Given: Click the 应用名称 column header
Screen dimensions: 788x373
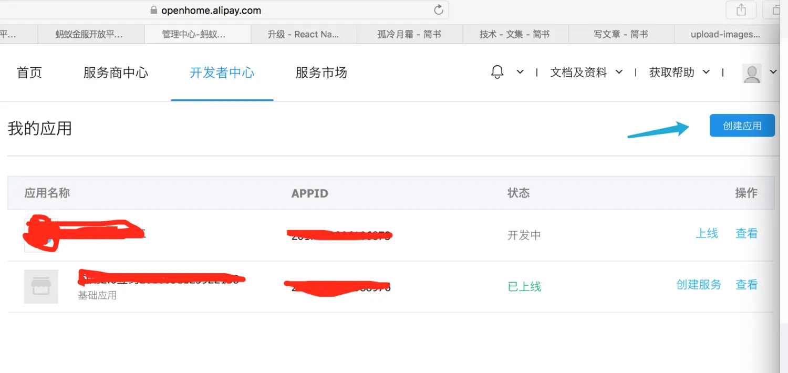Looking at the screenshot, I should (x=47, y=193).
